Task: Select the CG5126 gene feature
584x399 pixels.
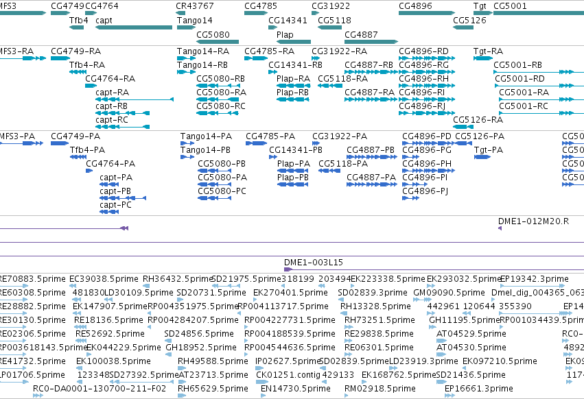Action: pos(463,27)
